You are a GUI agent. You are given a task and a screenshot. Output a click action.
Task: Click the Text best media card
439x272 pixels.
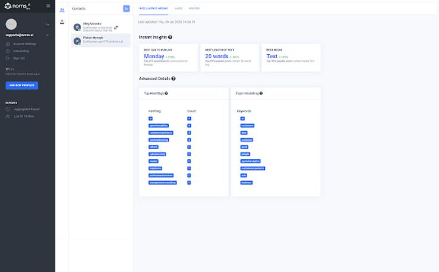click(x=291, y=58)
